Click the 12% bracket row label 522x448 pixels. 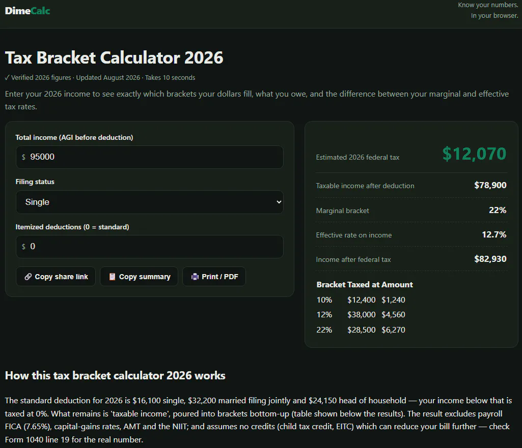(324, 314)
